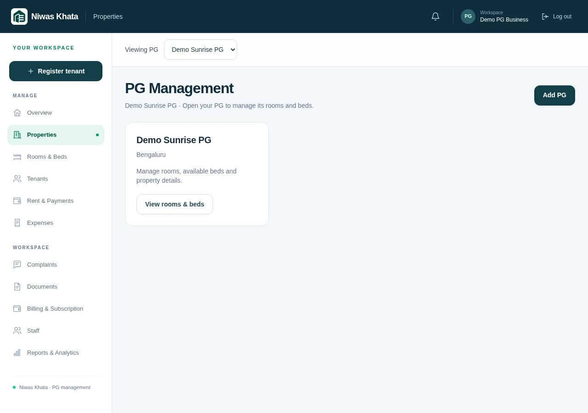The width and height of the screenshot is (588, 413).
Task: Go to Documents page
Action: (56, 286)
